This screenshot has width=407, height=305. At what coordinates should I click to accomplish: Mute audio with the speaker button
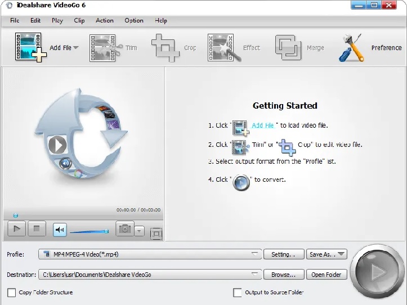click(60, 230)
